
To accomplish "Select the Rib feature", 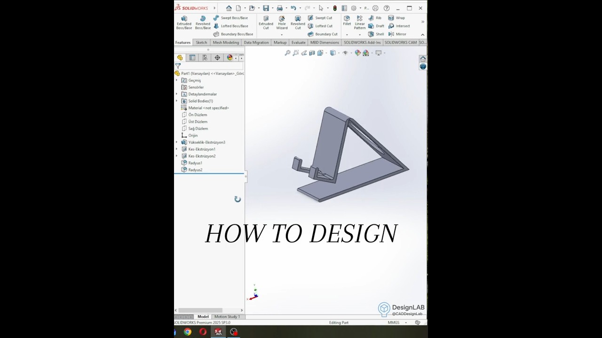I will click(x=375, y=18).
